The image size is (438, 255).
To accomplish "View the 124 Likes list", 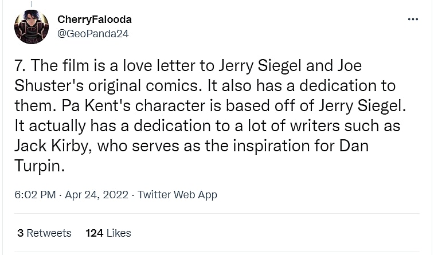I will 108,233.
